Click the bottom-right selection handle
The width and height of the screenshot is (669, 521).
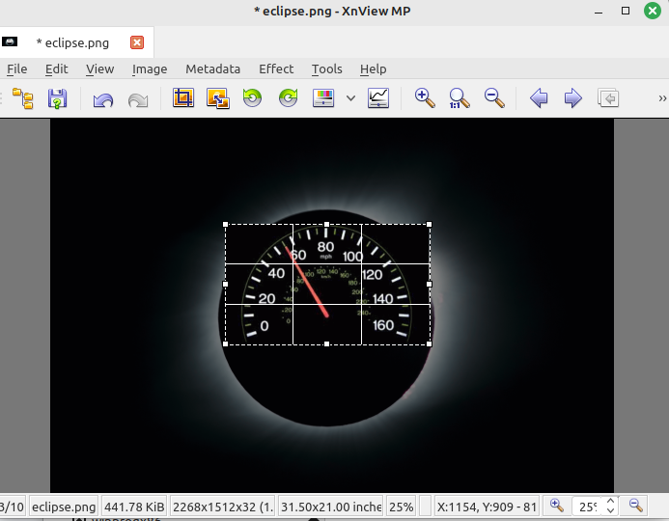coord(430,343)
